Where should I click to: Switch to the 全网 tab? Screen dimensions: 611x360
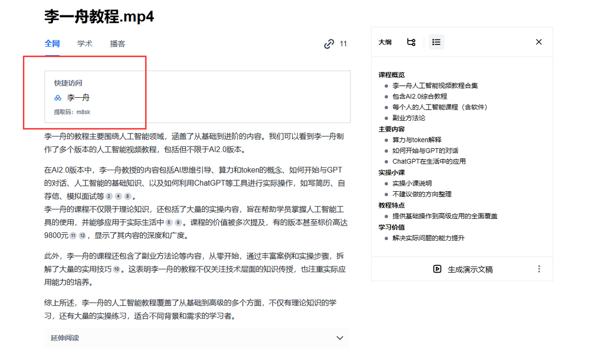click(52, 44)
